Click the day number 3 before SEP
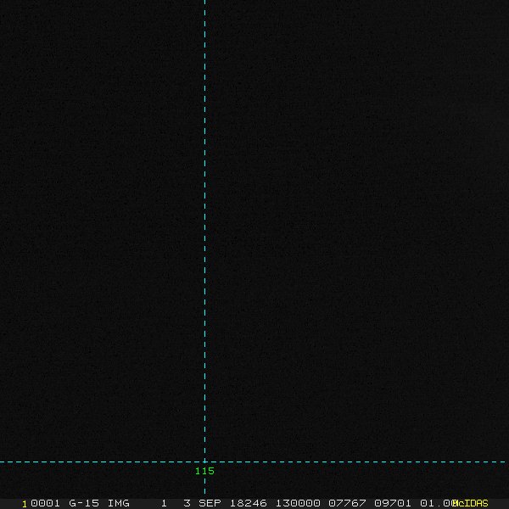This screenshot has width=509, height=509. 187,503
